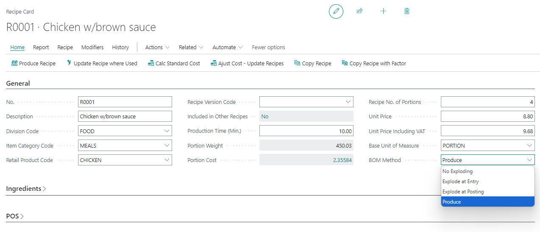Click Copy Recipe with Factor
The image size is (540, 232).
374,63
